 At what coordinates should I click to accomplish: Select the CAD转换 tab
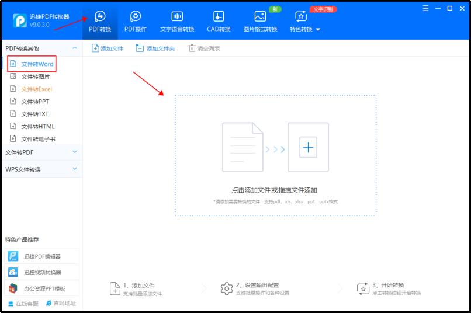click(x=219, y=22)
